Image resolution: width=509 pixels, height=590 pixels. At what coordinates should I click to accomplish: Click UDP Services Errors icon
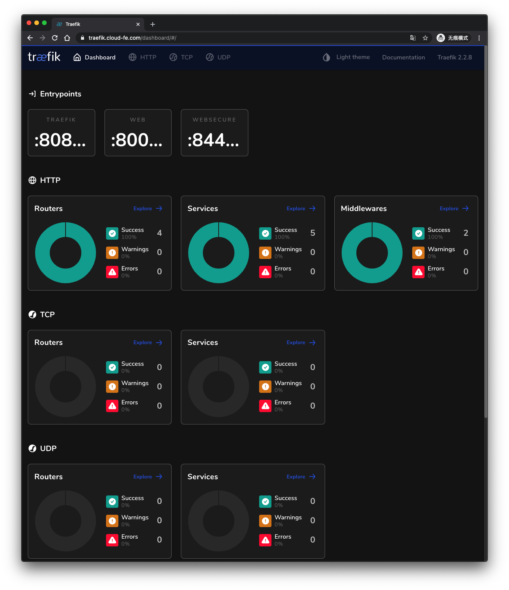coord(265,540)
